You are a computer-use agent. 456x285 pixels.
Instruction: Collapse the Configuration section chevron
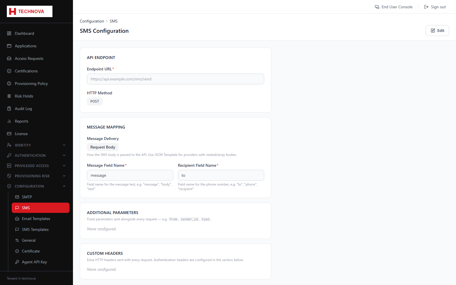[x=64, y=186]
